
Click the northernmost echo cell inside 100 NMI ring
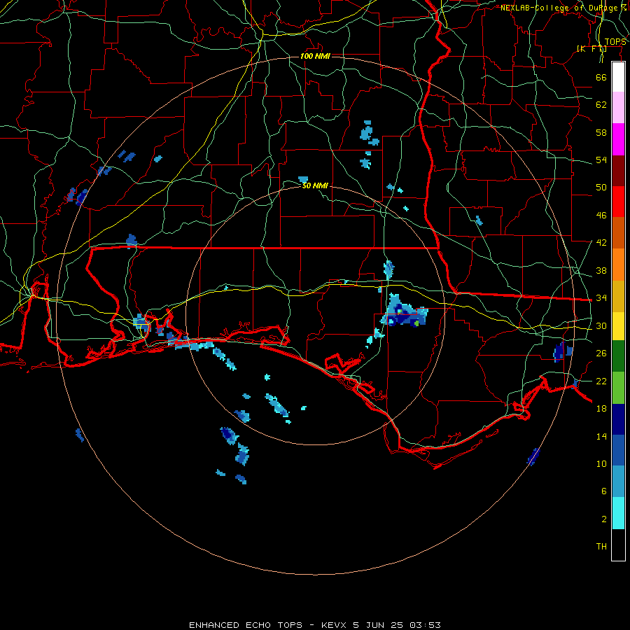click(x=369, y=132)
